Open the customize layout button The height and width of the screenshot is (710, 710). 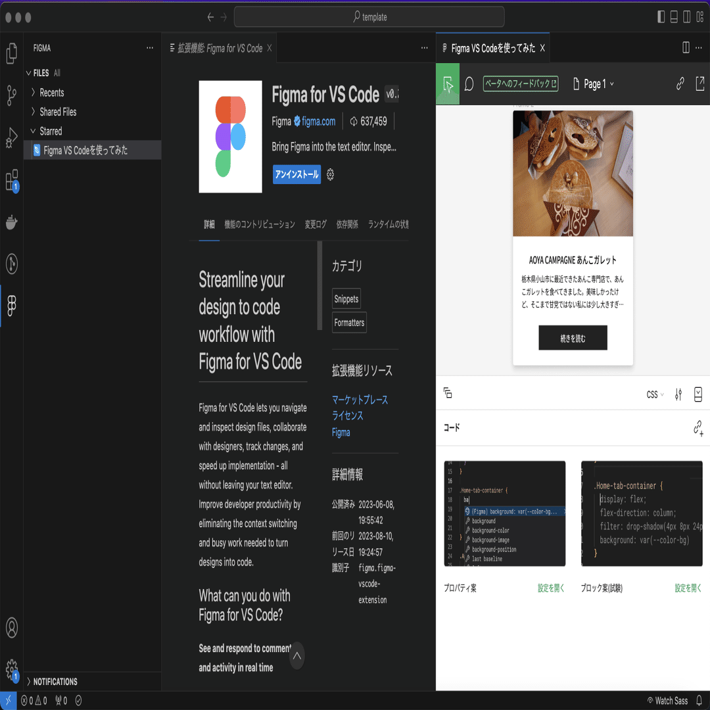pyautogui.click(x=699, y=16)
